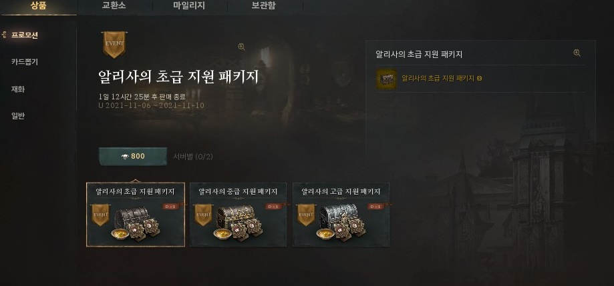Viewport: 614px width, 286px height.
Task: Click magnifier icon in package details panel
Action: (577, 53)
